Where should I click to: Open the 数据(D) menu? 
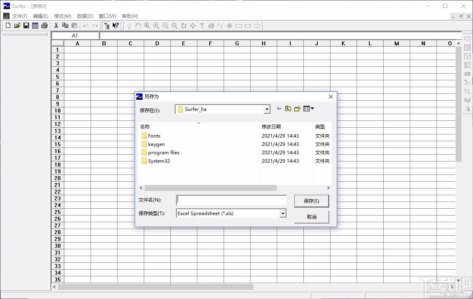coord(85,16)
